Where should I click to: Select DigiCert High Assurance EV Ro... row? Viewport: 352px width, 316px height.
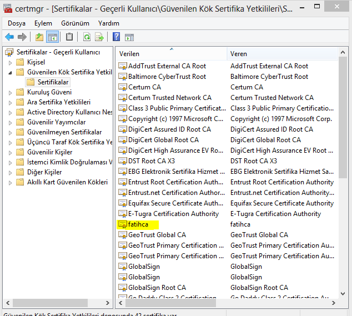click(227, 151)
